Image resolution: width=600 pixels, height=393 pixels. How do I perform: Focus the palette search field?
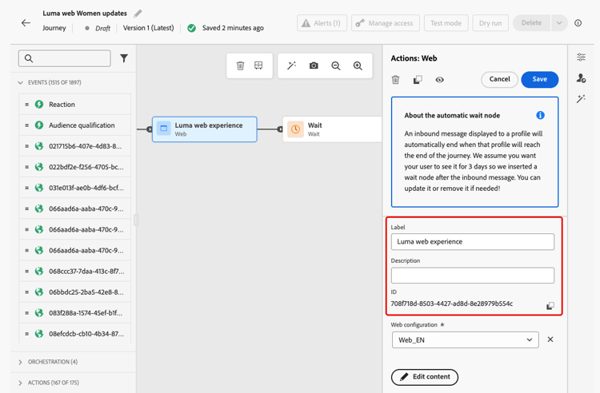[x=65, y=58]
